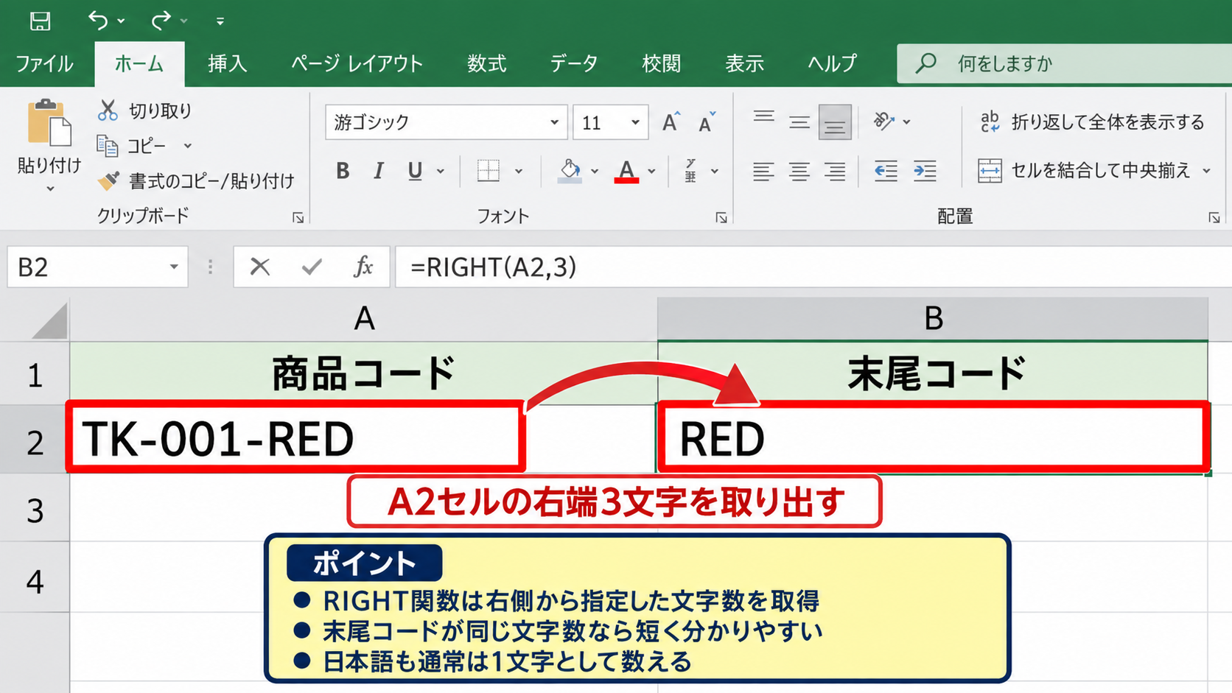The width and height of the screenshot is (1232, 693).
Task: Click the Decrease Indent icon
Action: click(886, 171)
